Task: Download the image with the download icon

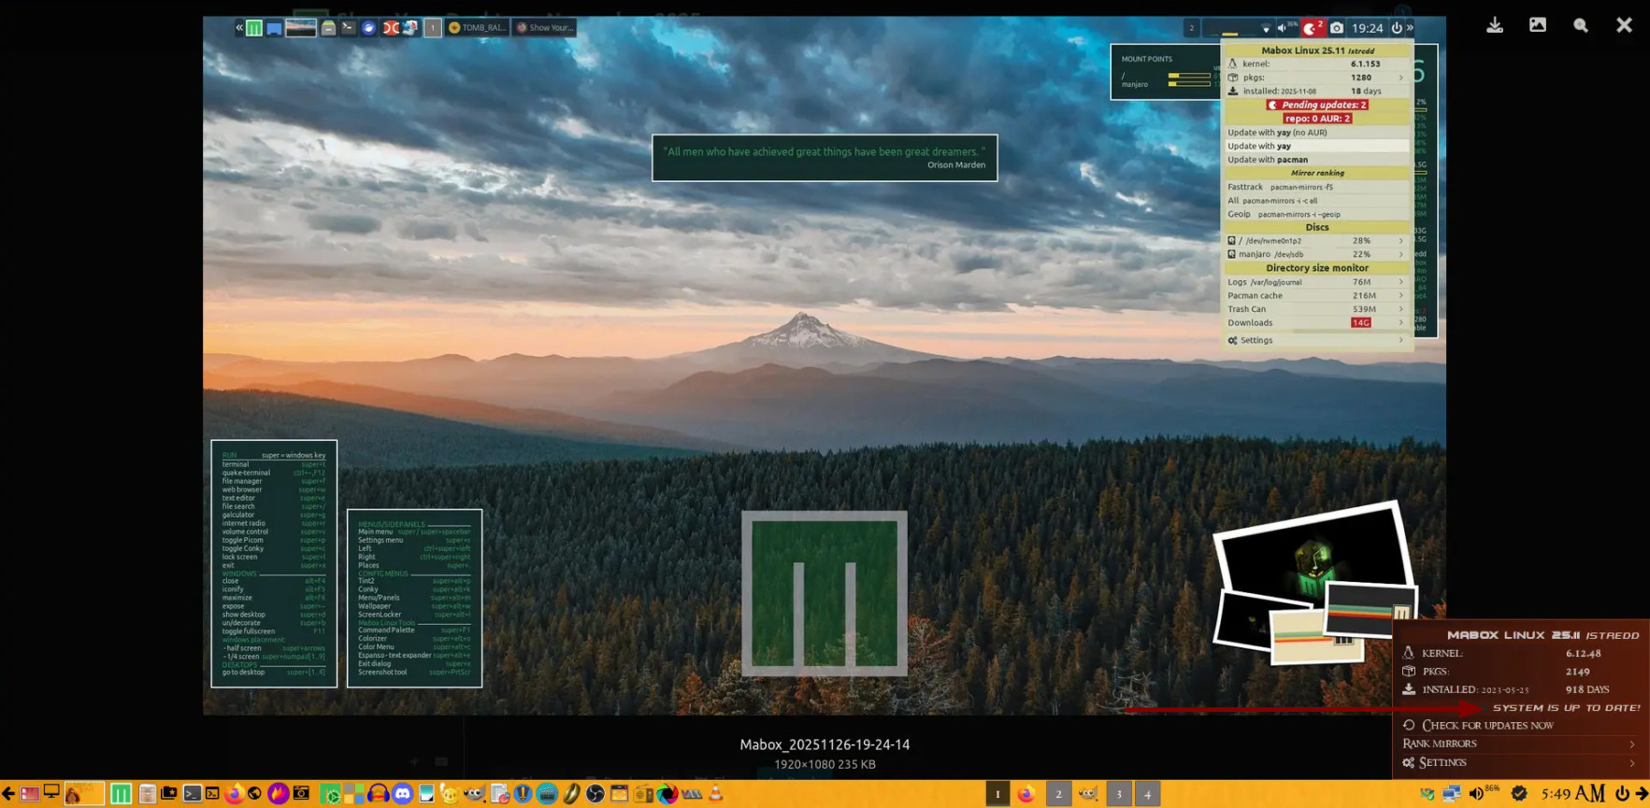Action: pos(1495,25)
